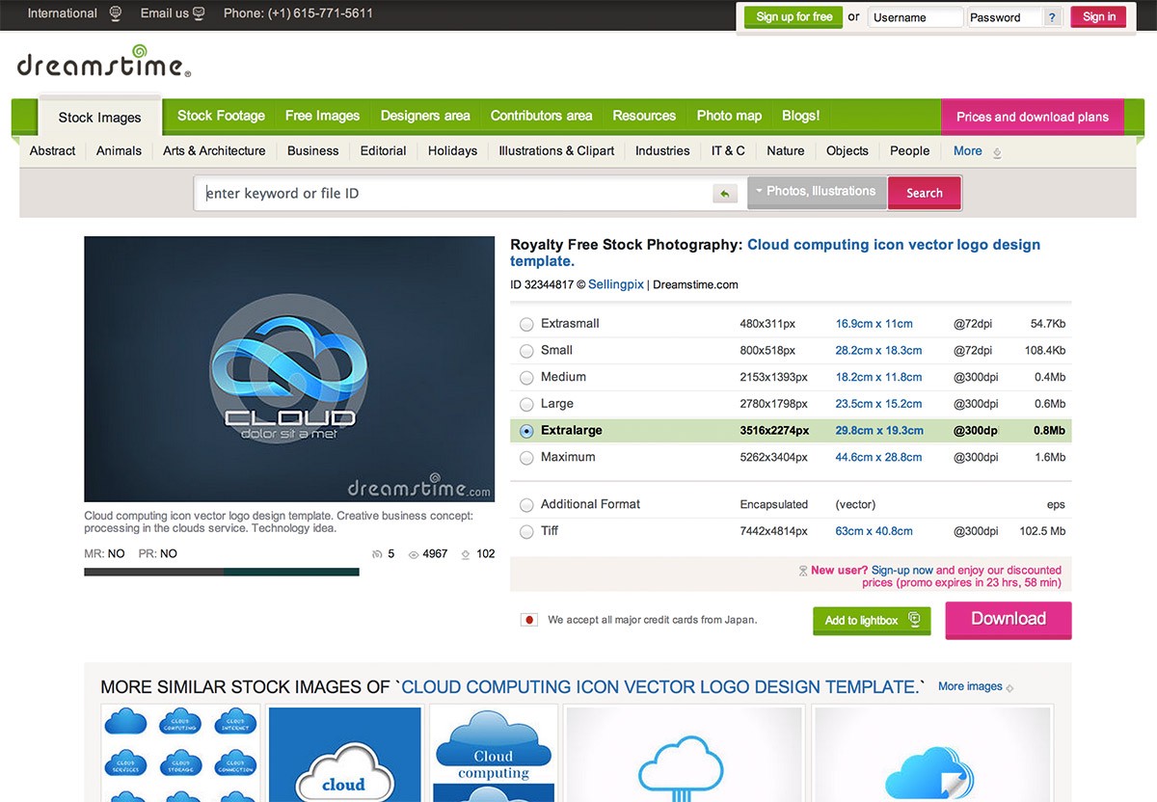The height and width of the screenshot is (802, 1157).
Task: Open the Illustrations & Clipart category
Action: click(x=556, y=151)
